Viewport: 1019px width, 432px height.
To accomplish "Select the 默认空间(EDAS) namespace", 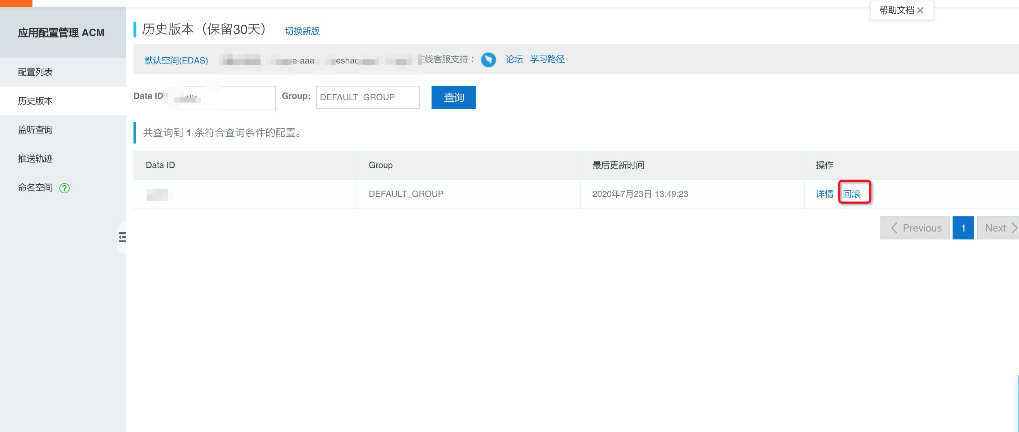I will pos(176,61).
